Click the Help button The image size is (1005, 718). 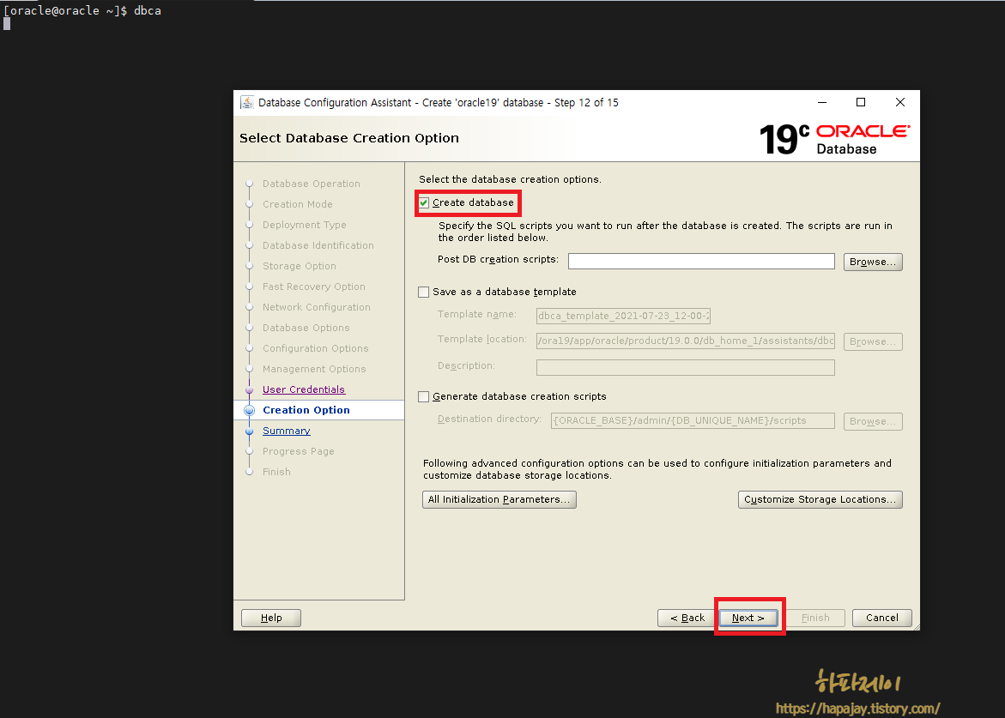(x=271, y=618)
